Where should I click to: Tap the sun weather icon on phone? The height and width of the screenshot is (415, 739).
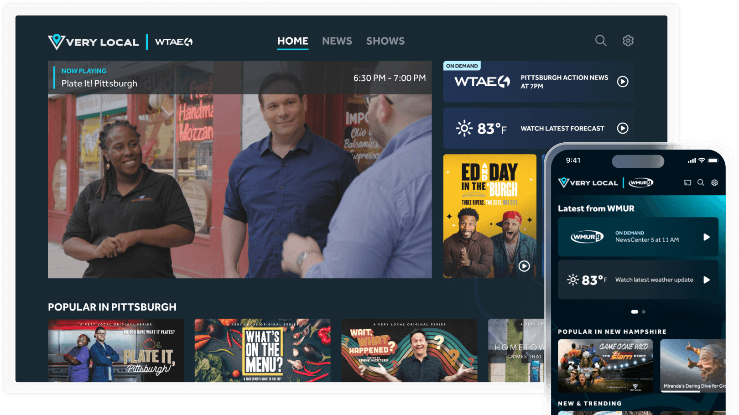pyautogui.click(x=573, y=280)
